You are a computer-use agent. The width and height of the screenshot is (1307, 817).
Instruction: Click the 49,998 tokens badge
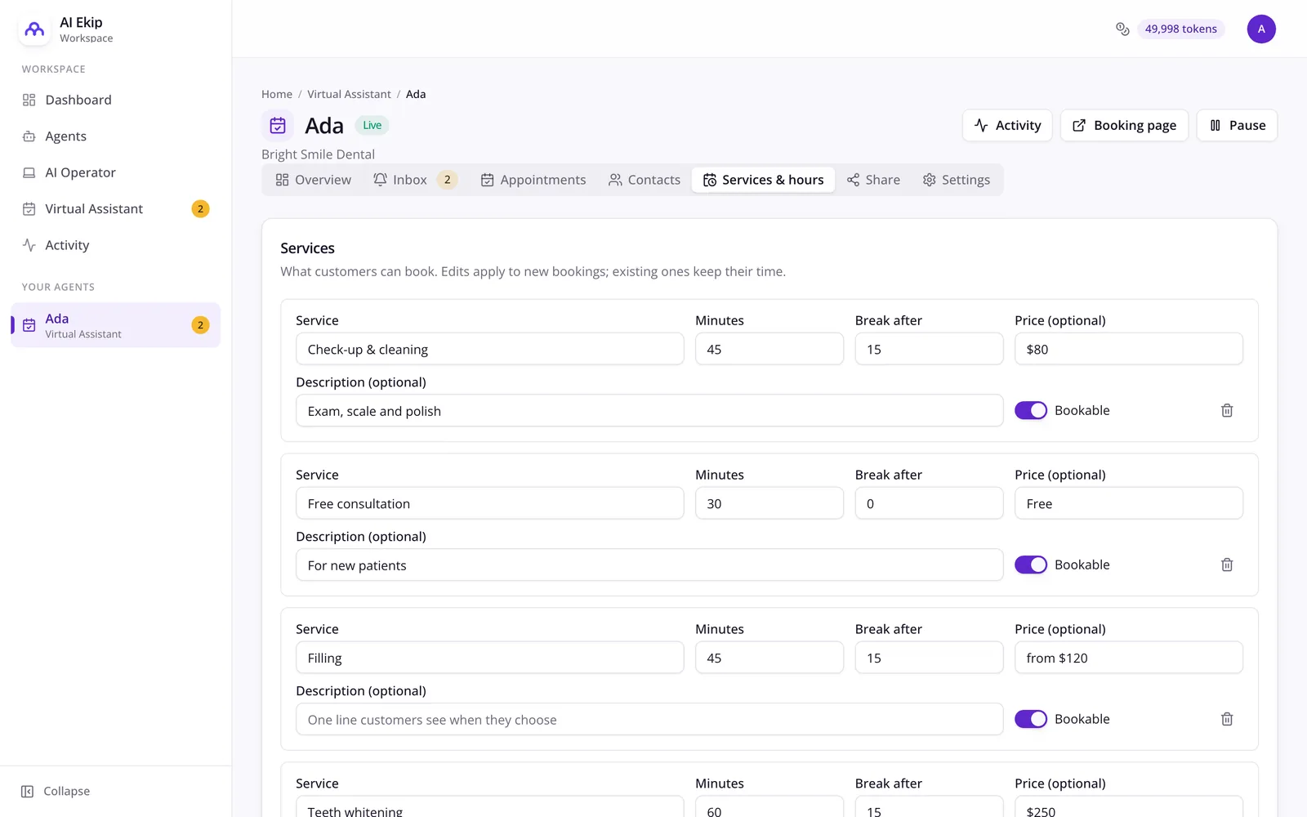tap(1180, 29)
